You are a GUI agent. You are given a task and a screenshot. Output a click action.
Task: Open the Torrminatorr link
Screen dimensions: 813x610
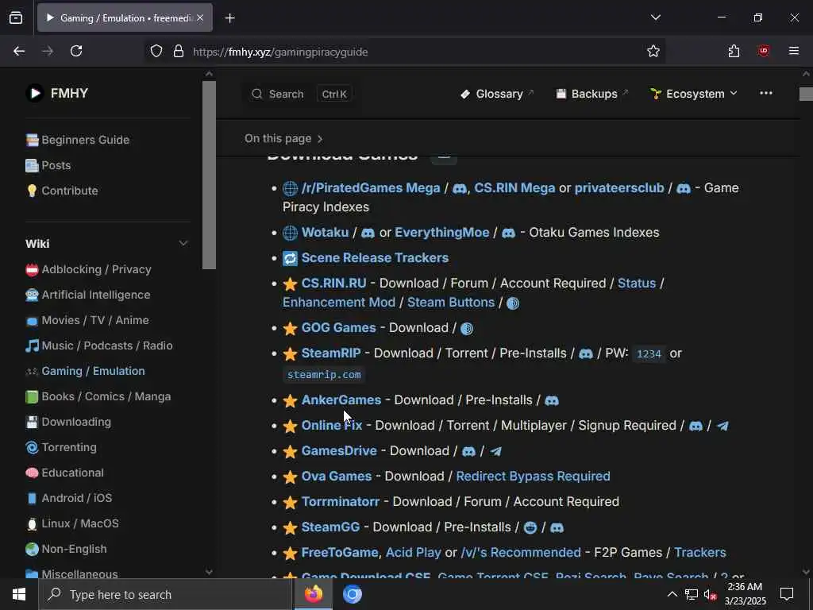(341, 502)
